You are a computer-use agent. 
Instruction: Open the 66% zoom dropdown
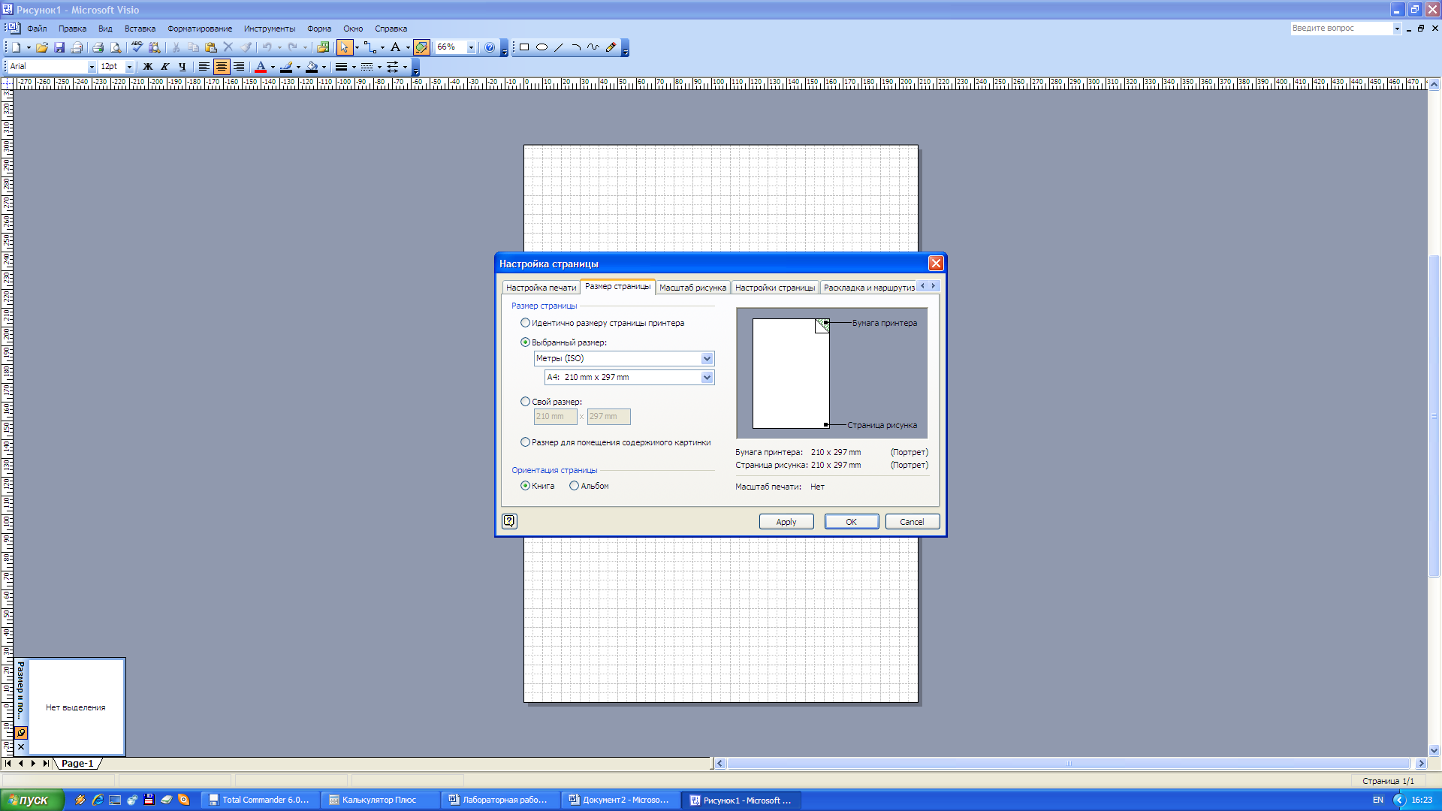[x=471, y=47]
